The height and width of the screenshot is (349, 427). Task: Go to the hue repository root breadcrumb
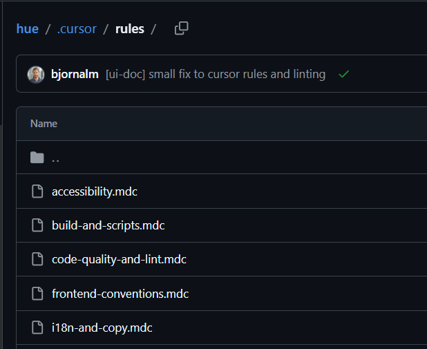point(28,29)
